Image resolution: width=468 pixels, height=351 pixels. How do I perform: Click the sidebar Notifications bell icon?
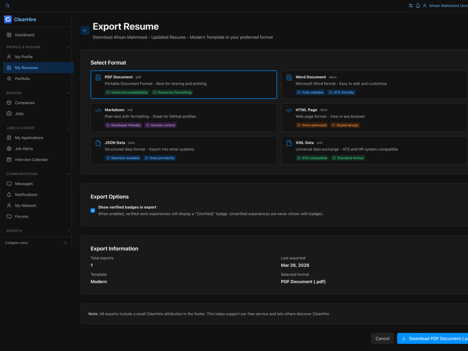(9, 195)
